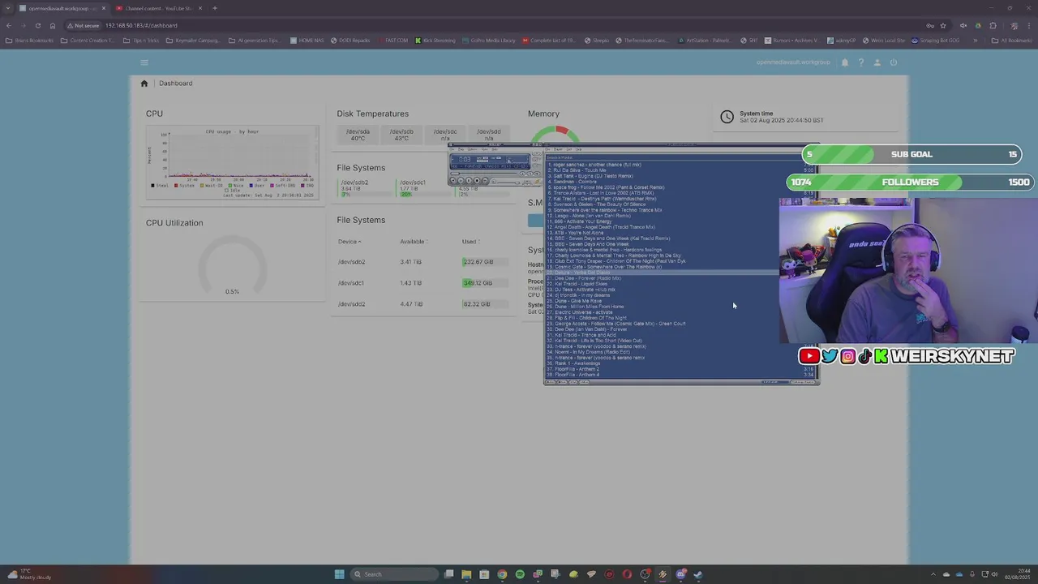The width and height of the screenshot is (1038, 584).
Task: Click the Instagram icon in stream overlay
Action: coord(847,356)
